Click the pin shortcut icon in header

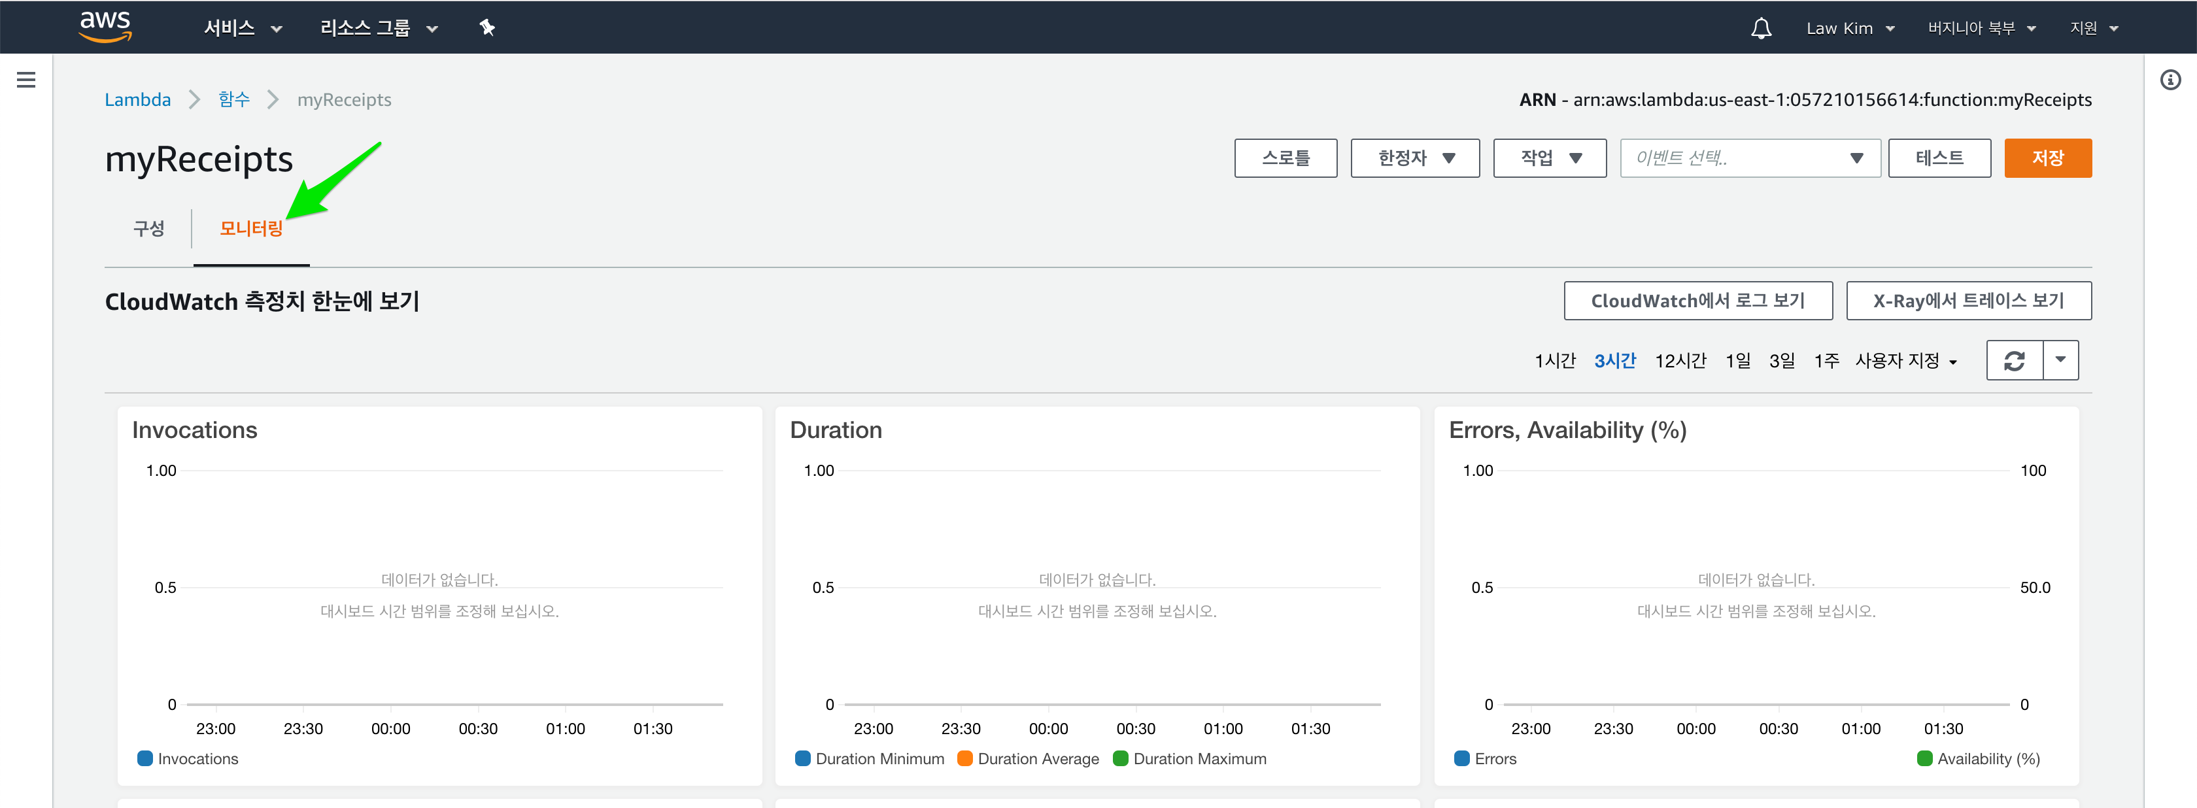(487, 28)
